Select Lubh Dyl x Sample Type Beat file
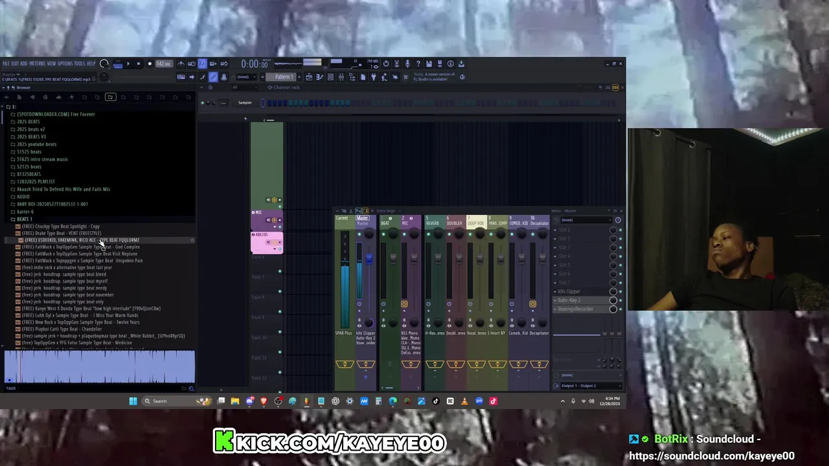Screen dimensions: 829x466 [80, 315]
